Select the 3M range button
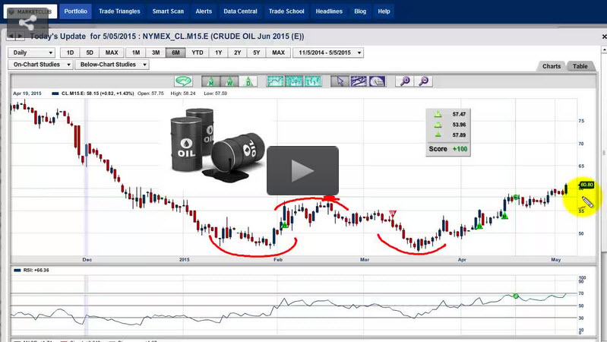Viewport: 607px width, 342px height. (156, 52)
